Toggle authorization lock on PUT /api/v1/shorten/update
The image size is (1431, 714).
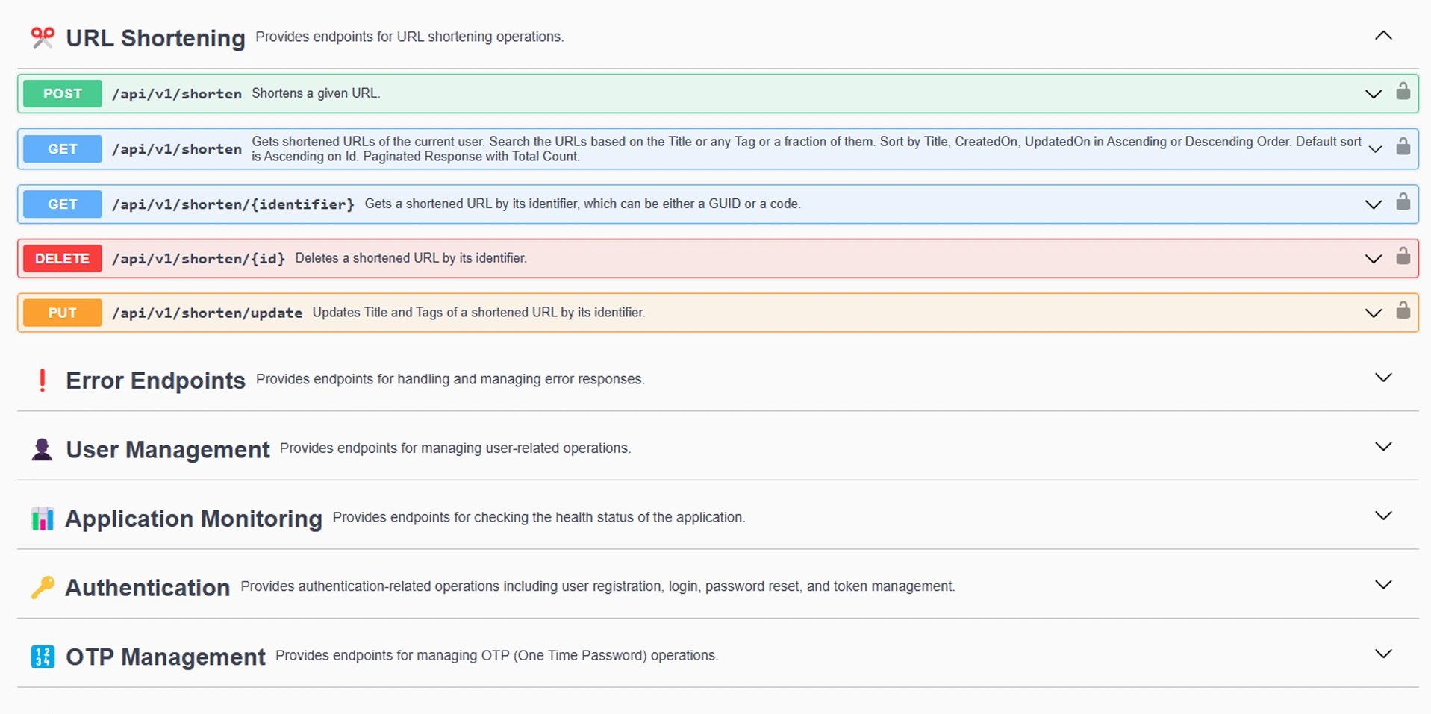(1403, 312)
